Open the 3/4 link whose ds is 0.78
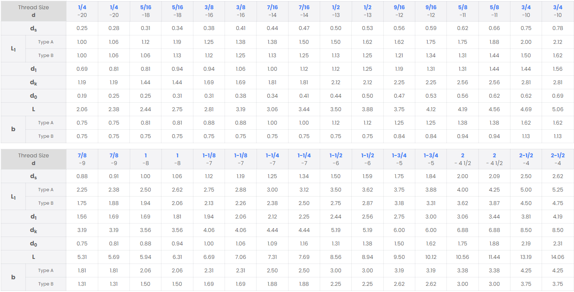This screenshot has height=292, width=574. pyautogui.click(x=557, y=7)
